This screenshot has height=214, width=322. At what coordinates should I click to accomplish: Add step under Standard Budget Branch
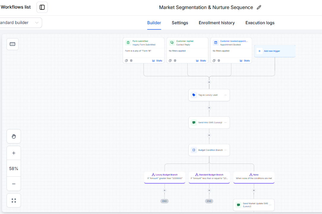click(209, 190)
